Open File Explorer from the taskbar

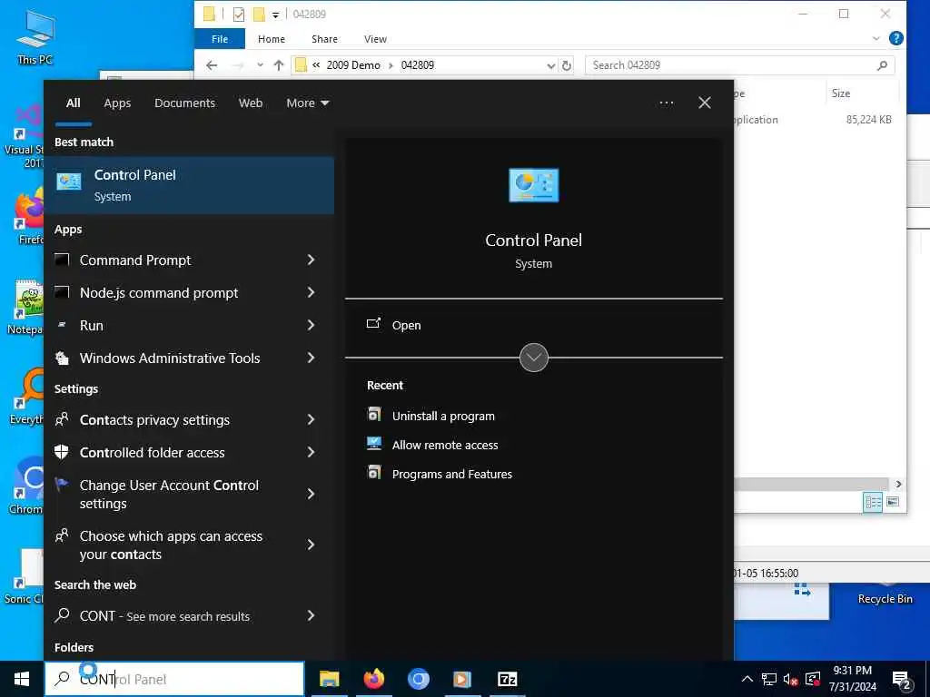(x=329, y=679)
